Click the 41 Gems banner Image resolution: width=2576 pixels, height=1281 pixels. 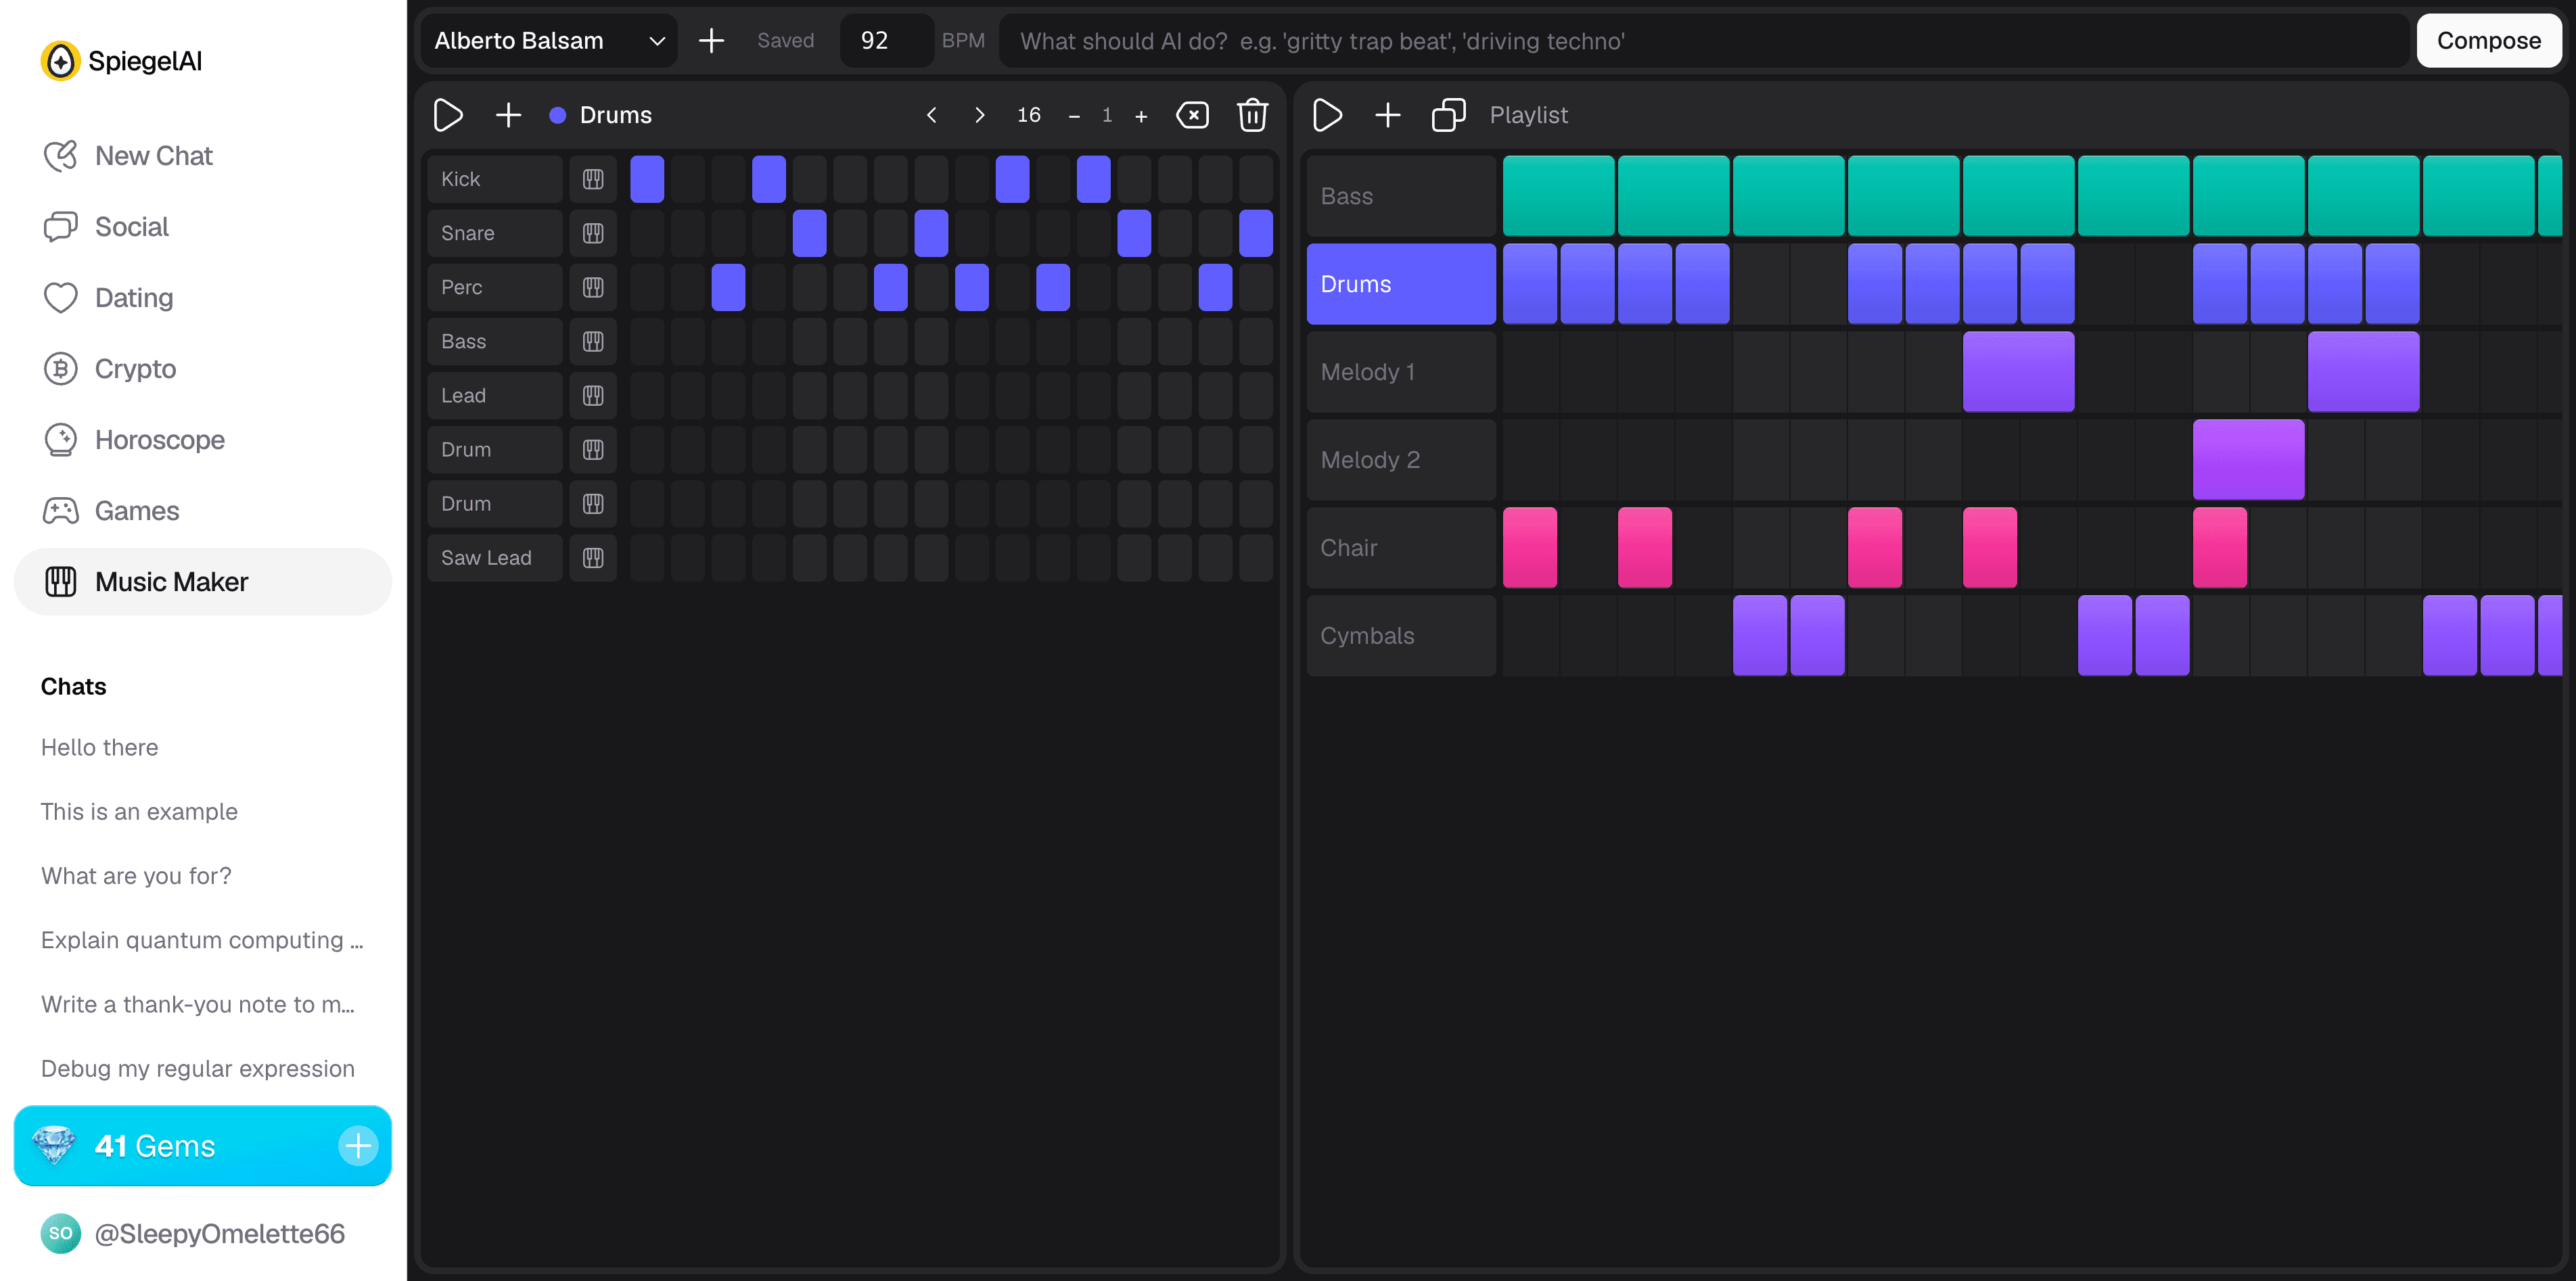(202, 1146)
